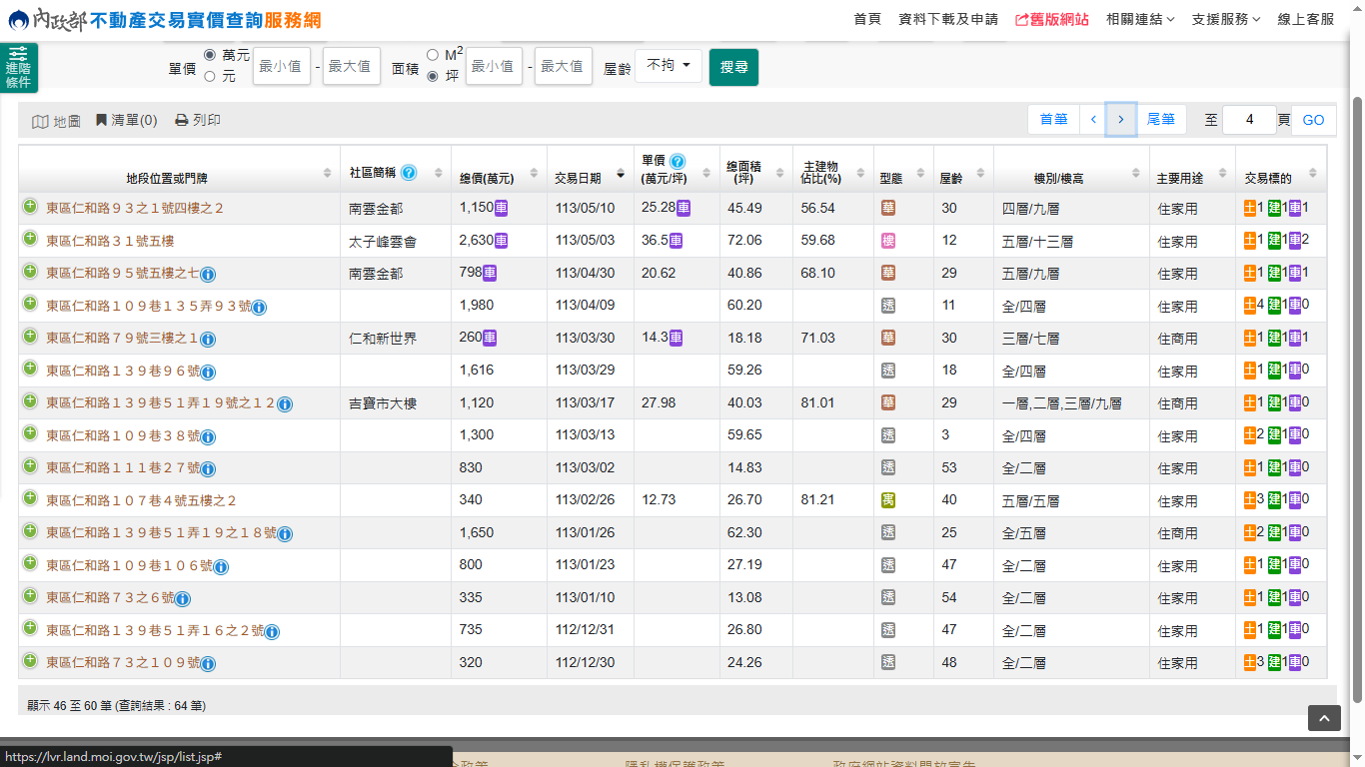
Task: Open the 清單(0) bookmark list
Action: (x=126, y=120)
